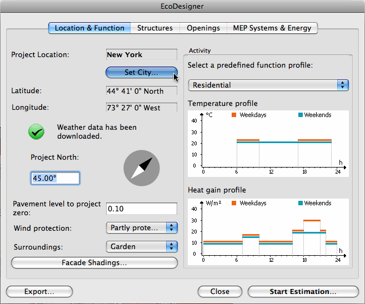Click the Project North compass dial
This screenshot has height=304, width=365.
point(142,168)
